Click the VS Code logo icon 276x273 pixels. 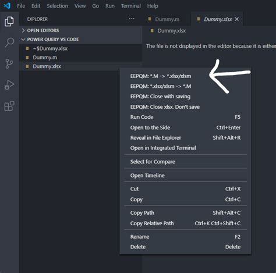7,6
